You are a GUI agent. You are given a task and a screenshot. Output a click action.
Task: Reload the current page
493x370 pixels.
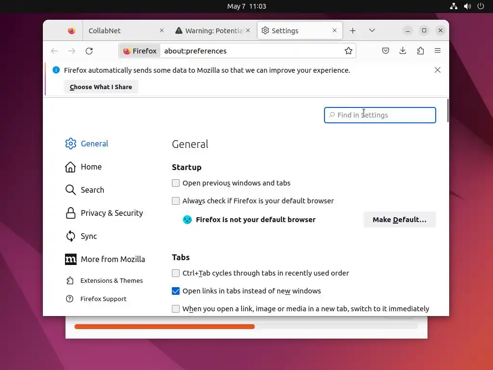pos(89,51)
